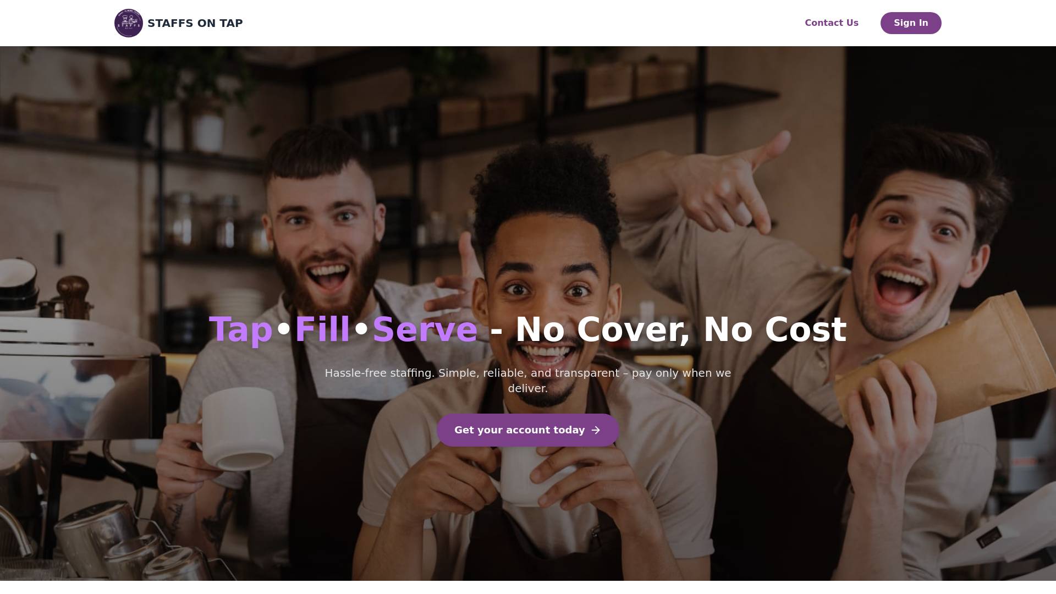This screenshot has height=594, width=1056.
Task: Click the bullet dot between Tap and Fill
Action: pos(284,329)
